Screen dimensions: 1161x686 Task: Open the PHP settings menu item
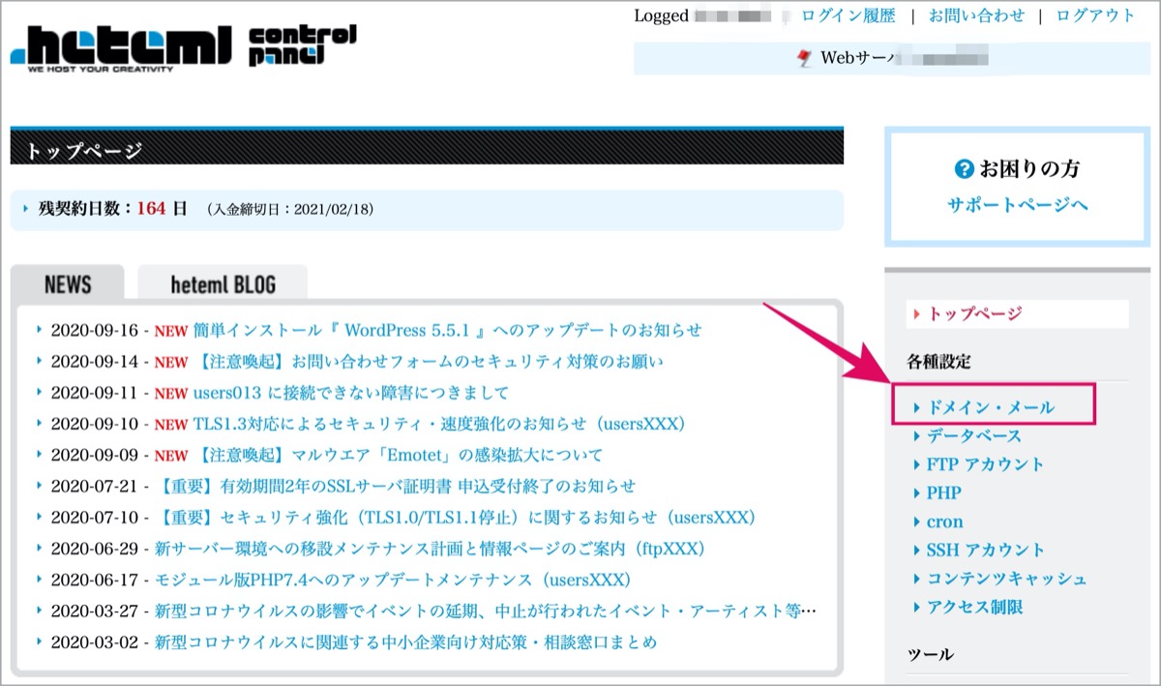943,492
